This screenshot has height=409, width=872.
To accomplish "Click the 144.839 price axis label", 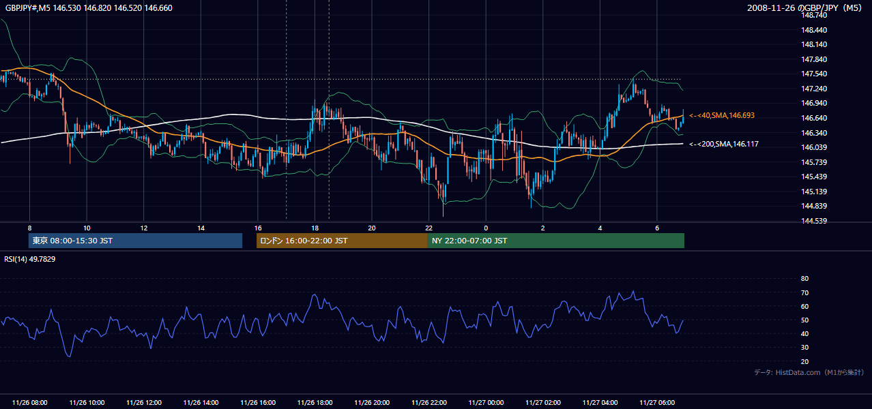I will 813,206.
